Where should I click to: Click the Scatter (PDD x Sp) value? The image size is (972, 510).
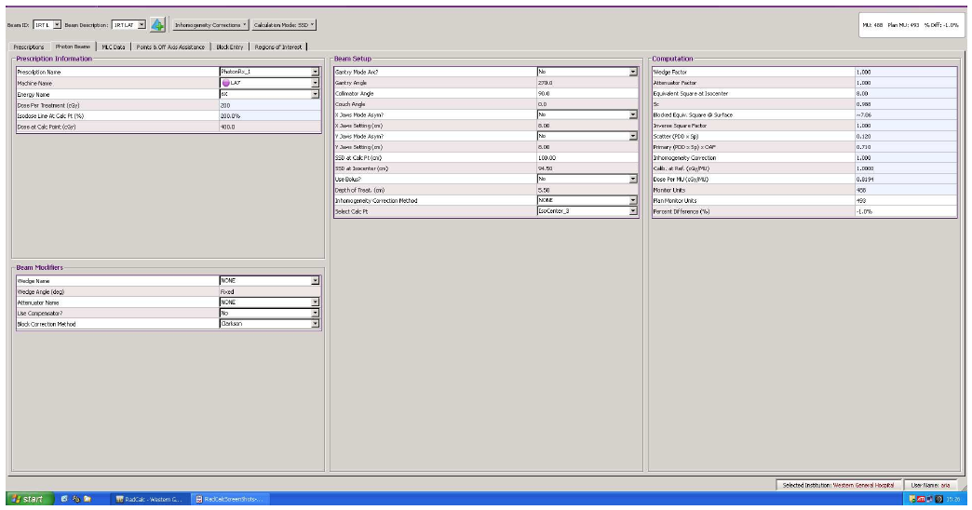(x=906, y=136)
